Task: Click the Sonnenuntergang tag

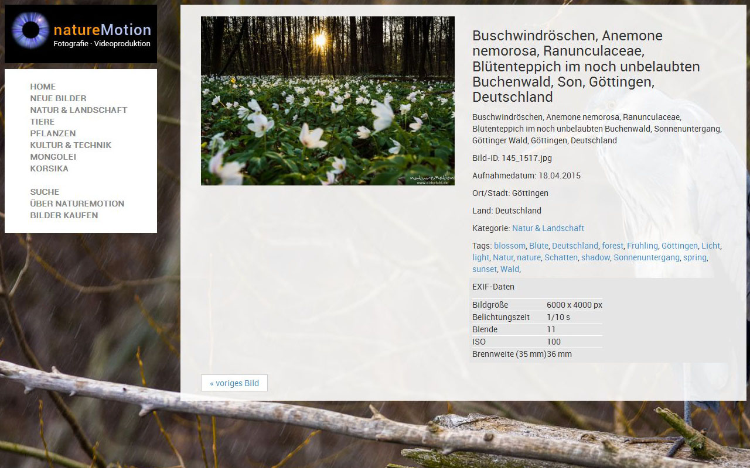Action: point(646,257)
